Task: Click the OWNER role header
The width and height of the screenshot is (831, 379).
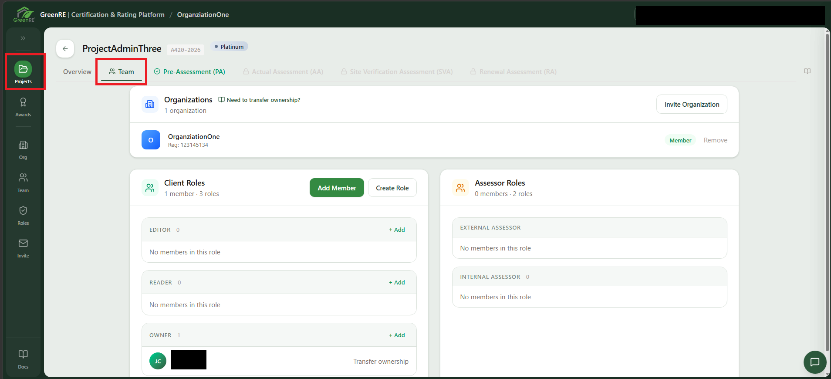Action: 279,335
